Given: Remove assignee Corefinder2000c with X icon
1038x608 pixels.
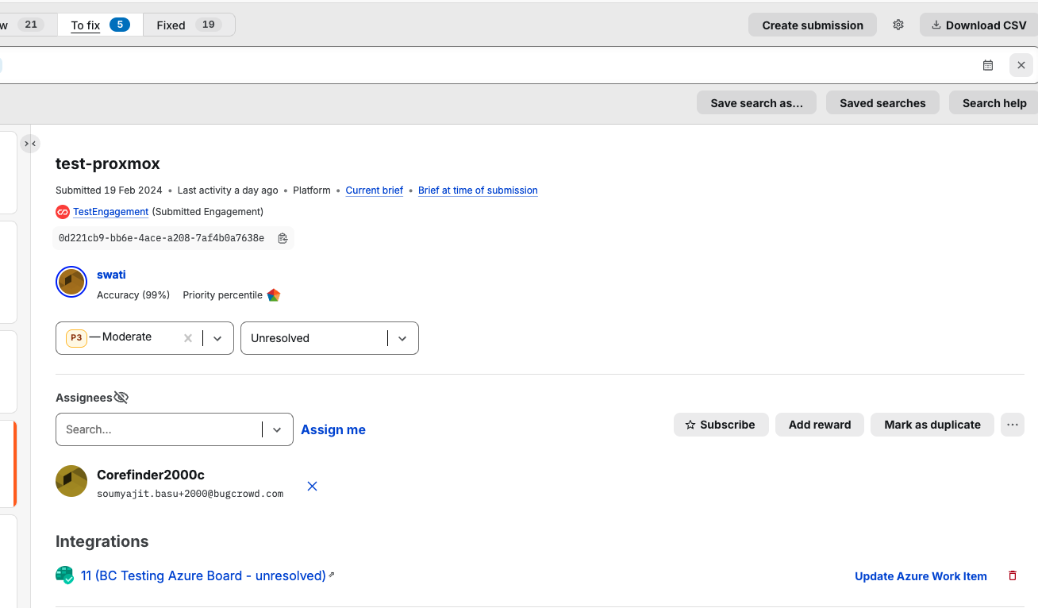Looking at the screenshot, I should click(312, 486).
